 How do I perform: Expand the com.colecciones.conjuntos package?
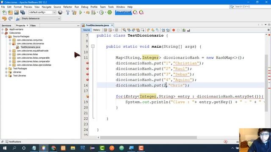point(10,40)
